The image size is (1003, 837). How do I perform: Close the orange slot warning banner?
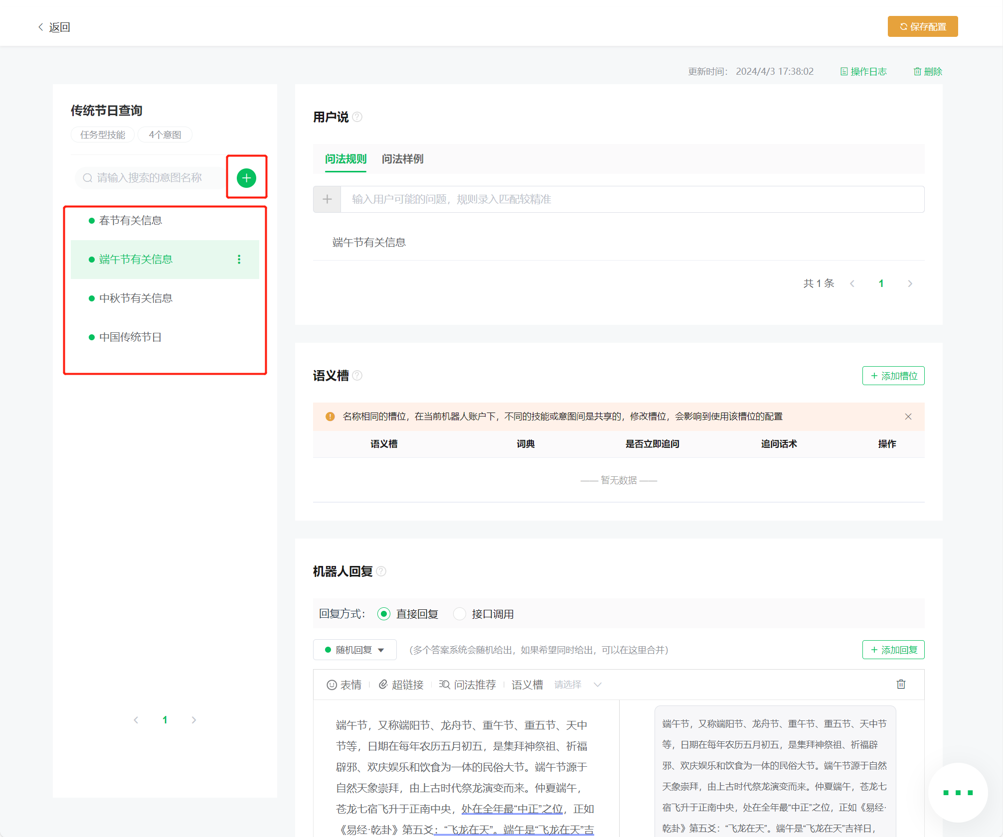908,417
